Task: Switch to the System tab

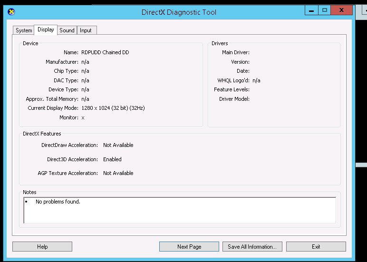Action: [x=24, y=30]
